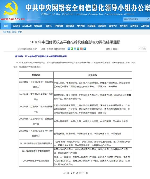Go to next page via 下一页
The height and width of the screenshot is (179, 150).
(x=85, y=173)
